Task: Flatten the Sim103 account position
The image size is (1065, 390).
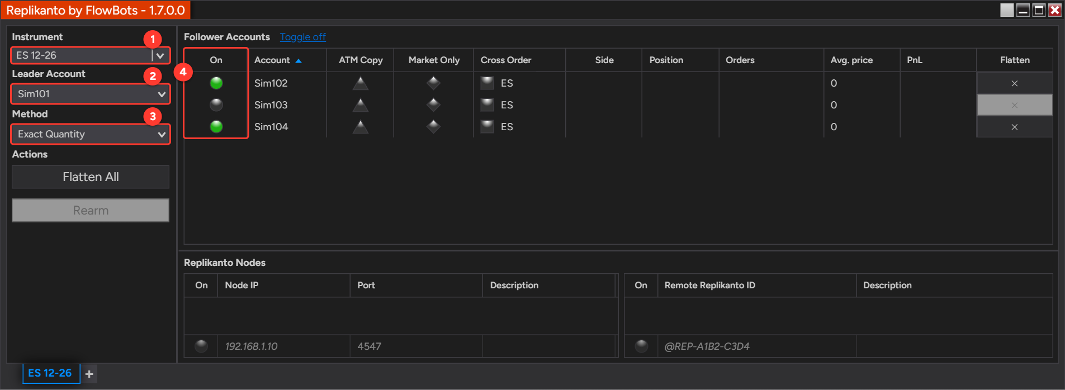Action: 1014,105
